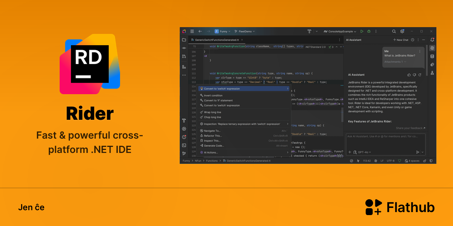Open the FleetDemo branch dropdown

tap(245, 31)
